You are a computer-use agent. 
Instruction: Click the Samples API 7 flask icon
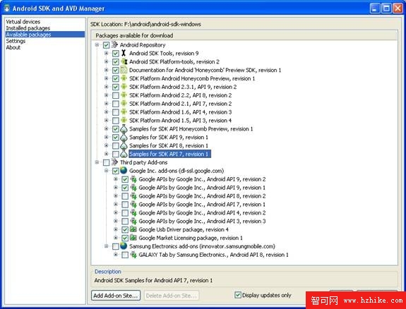pos(124,154)
